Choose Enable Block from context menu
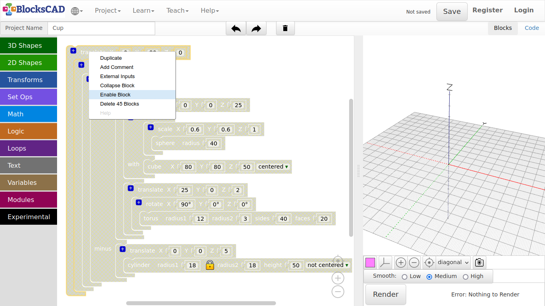 point(115,95)
